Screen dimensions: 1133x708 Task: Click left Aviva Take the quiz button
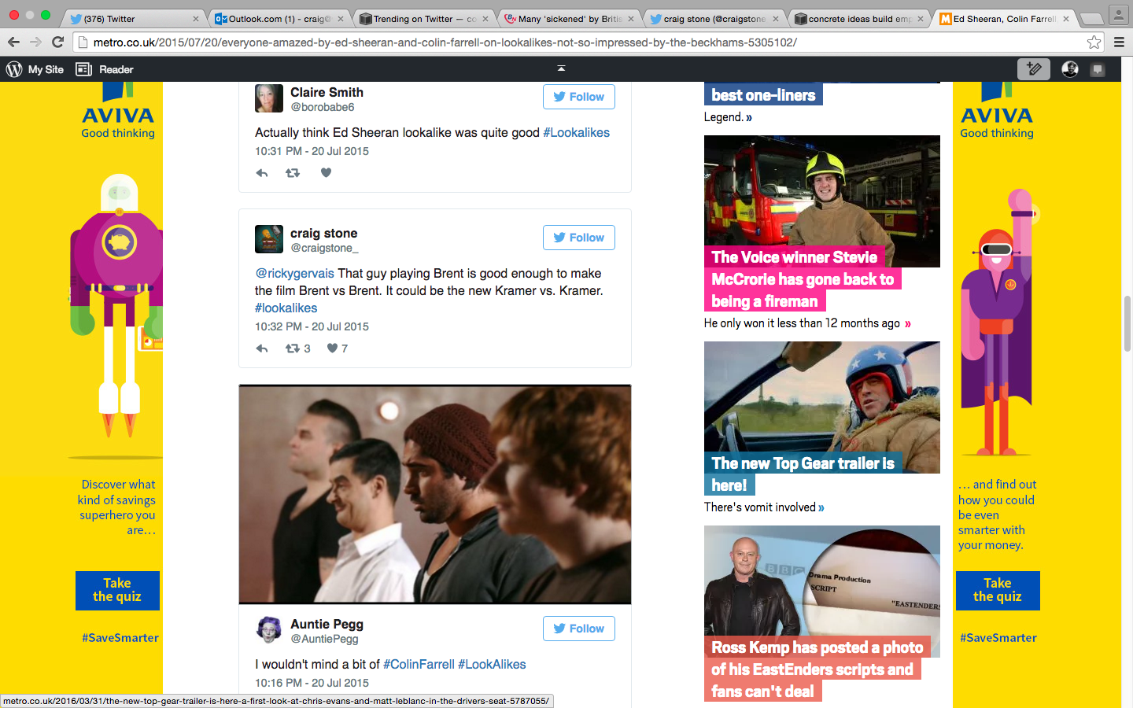tap(117, 590)
